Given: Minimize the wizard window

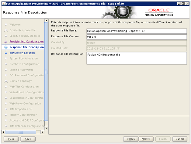Looking at the screenshot, I should pos(179,4).
